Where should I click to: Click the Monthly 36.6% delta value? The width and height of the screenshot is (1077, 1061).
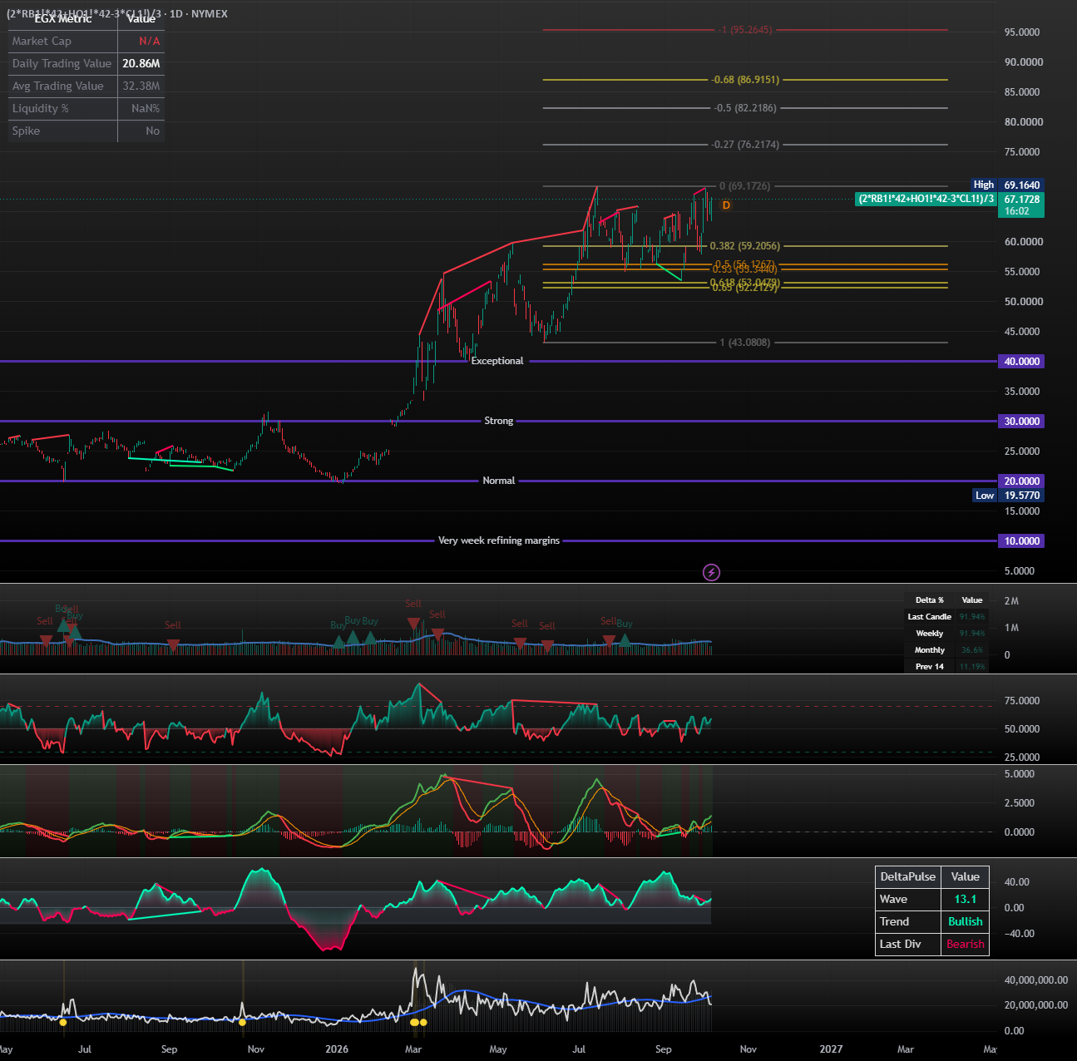click(971, 650)
